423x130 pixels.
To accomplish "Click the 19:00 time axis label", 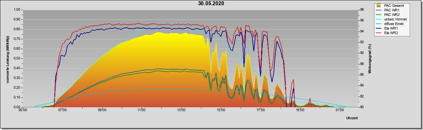I will 300,111.
